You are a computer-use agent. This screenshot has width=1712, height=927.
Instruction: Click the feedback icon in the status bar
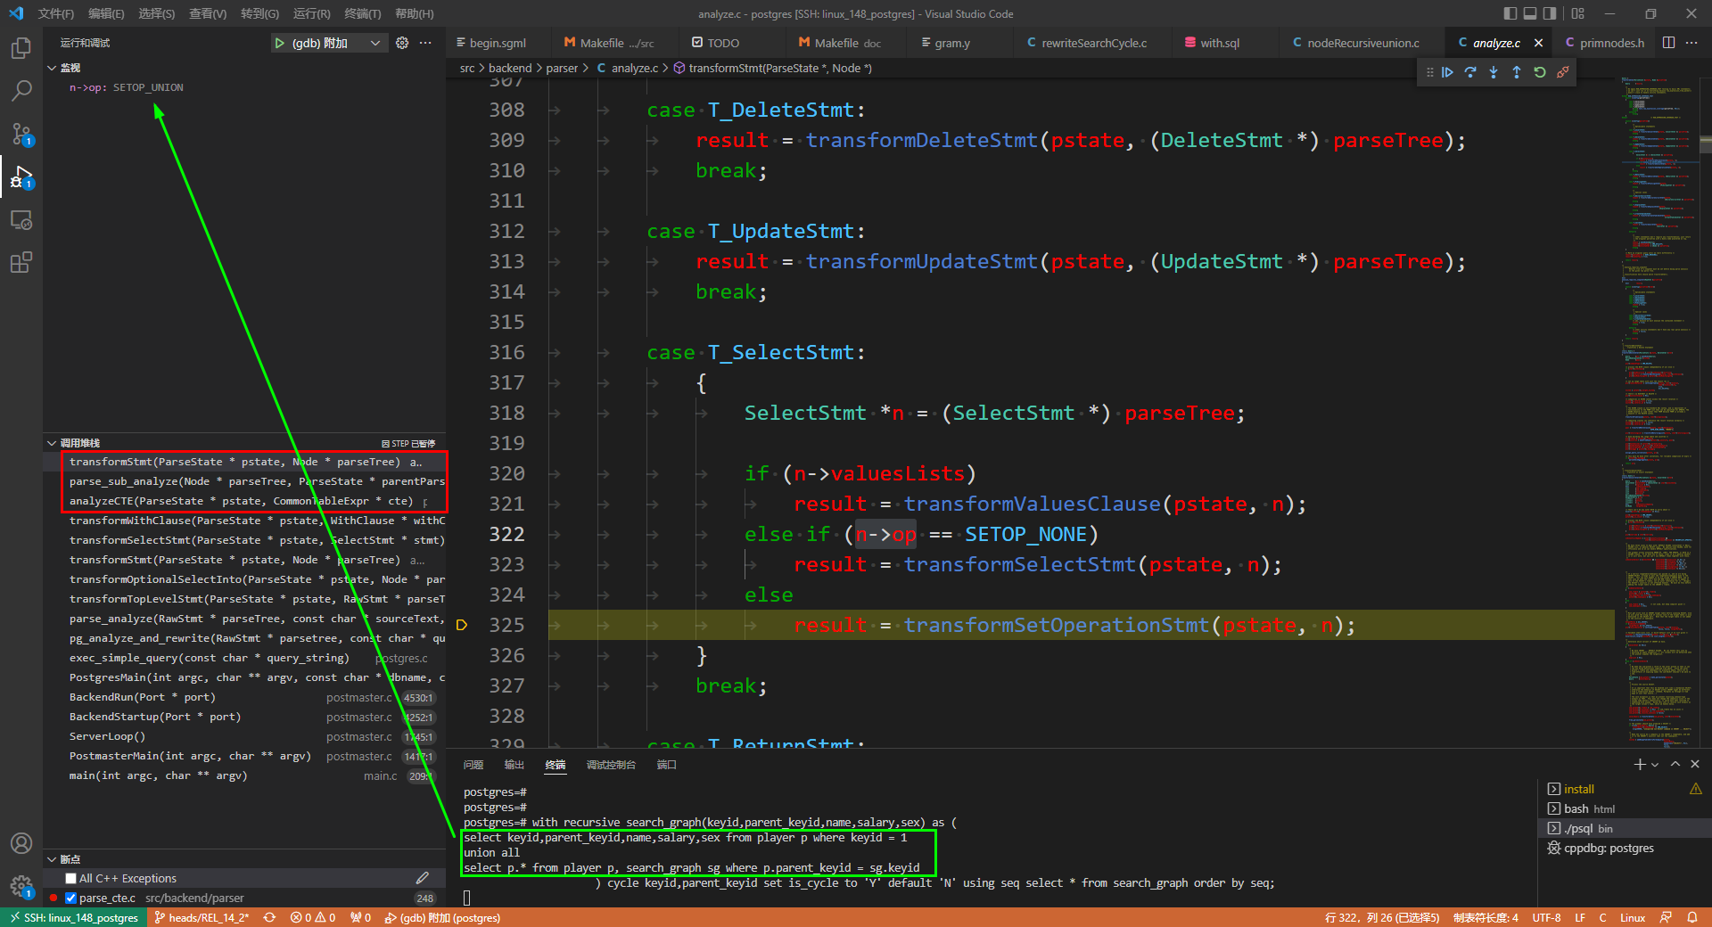click(x=1666, y=917)
